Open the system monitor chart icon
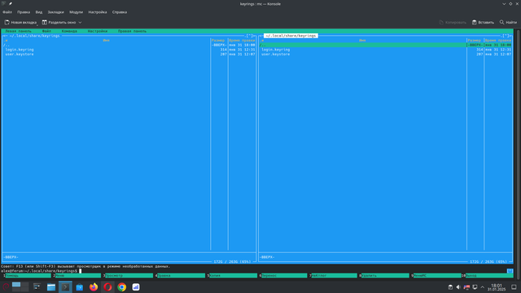 coord(136,287)
